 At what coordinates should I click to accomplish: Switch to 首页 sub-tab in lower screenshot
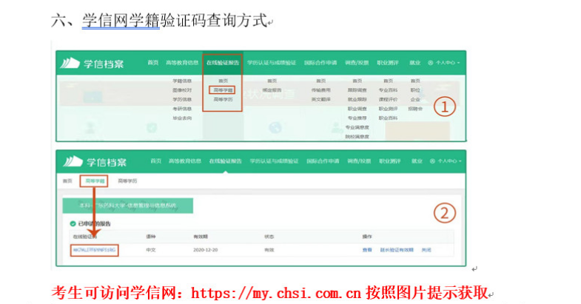point(67,181)
